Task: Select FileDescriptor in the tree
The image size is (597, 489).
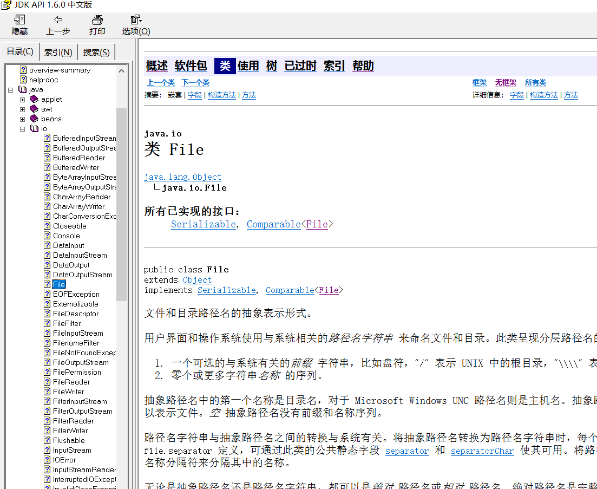Action: coord(76,314)
